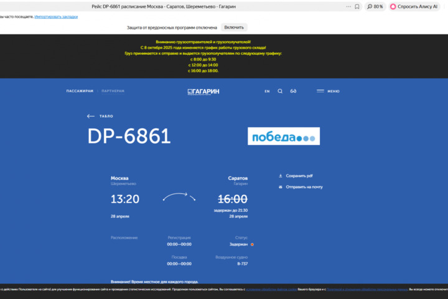Image resolution: width=448 pixels, height=299 pixels.
Task: Click the browser bookmark icon in address bar
Action: pos(357,6)
